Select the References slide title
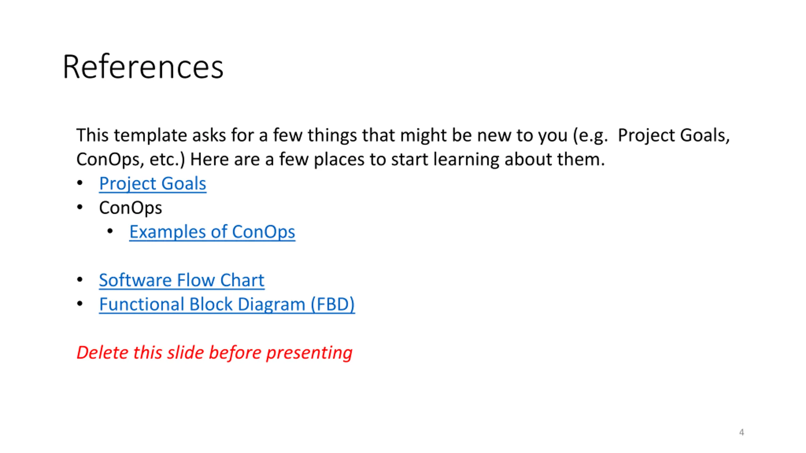This screenshot has width=806, height=453. 143,67
